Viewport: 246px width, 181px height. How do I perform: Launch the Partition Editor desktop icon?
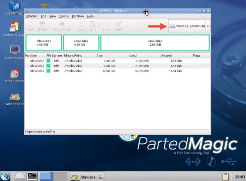pos(14,100)
